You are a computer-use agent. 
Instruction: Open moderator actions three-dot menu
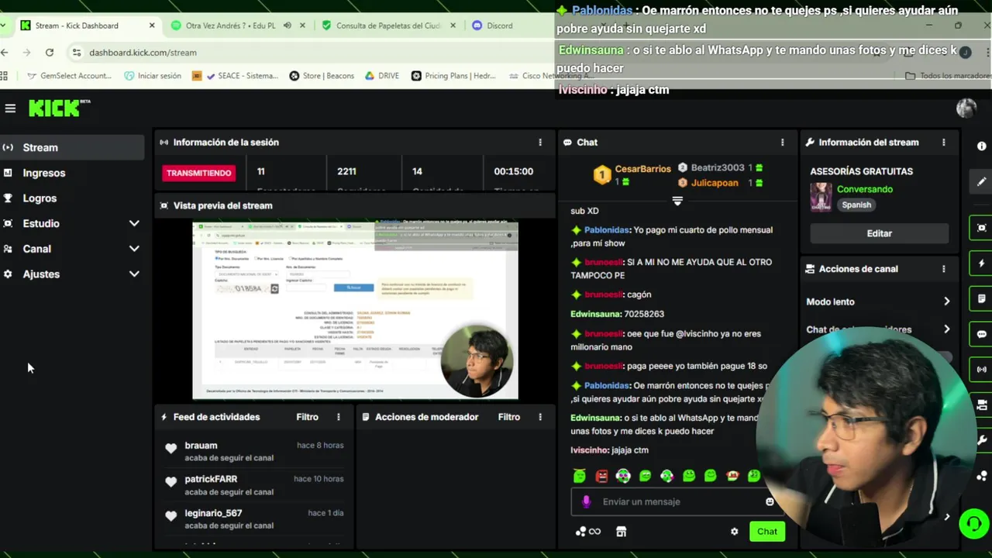click(x=540, y=417)
